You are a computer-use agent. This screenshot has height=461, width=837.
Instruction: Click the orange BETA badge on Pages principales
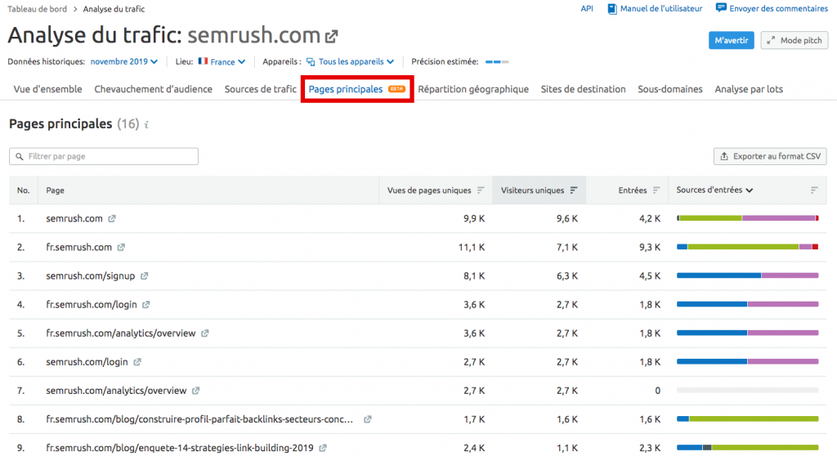(396, 89)
